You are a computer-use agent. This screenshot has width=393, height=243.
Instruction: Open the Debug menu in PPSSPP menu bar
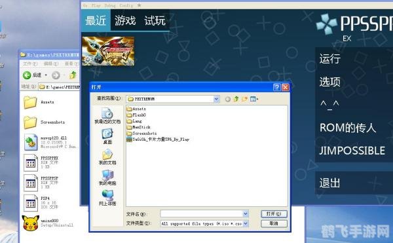point(110,5)
